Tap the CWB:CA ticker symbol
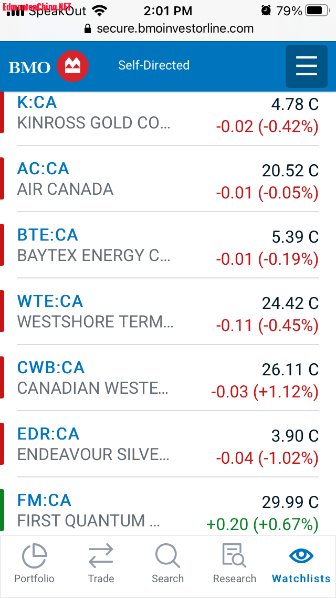 tap(51, 367)
